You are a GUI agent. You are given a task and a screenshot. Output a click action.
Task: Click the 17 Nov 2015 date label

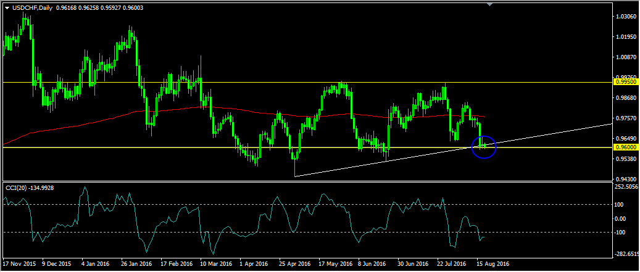[x=19, y=264]
